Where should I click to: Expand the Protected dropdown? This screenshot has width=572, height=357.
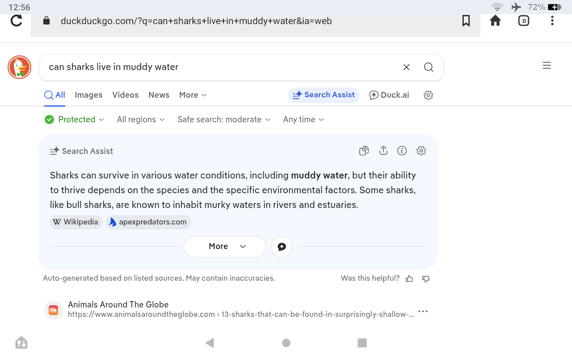(75, 120)
